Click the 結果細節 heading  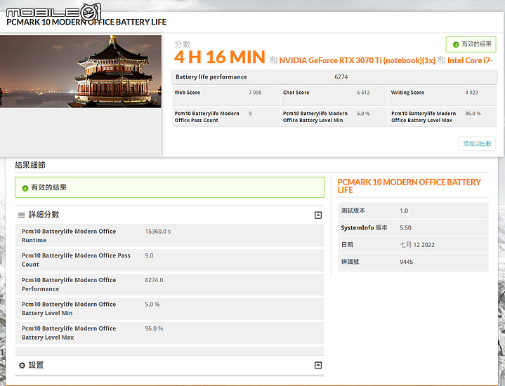click(x=30, y=165)
